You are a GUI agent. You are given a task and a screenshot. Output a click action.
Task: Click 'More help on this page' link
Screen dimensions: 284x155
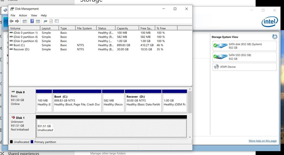262,141
